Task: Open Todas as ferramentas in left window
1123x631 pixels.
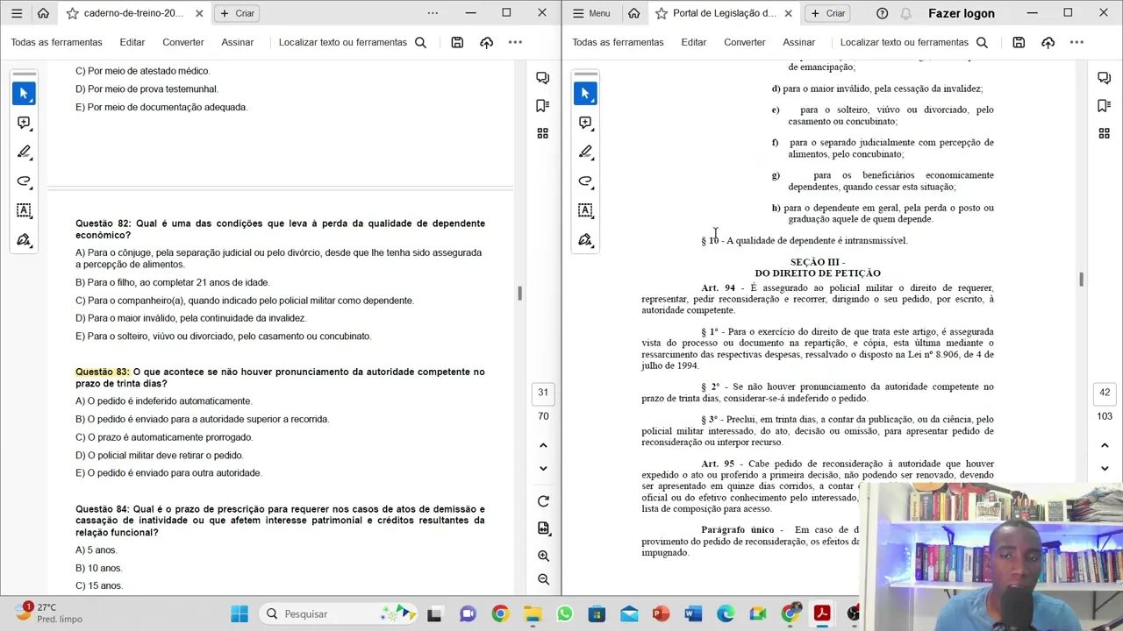Action: (56, 42)
